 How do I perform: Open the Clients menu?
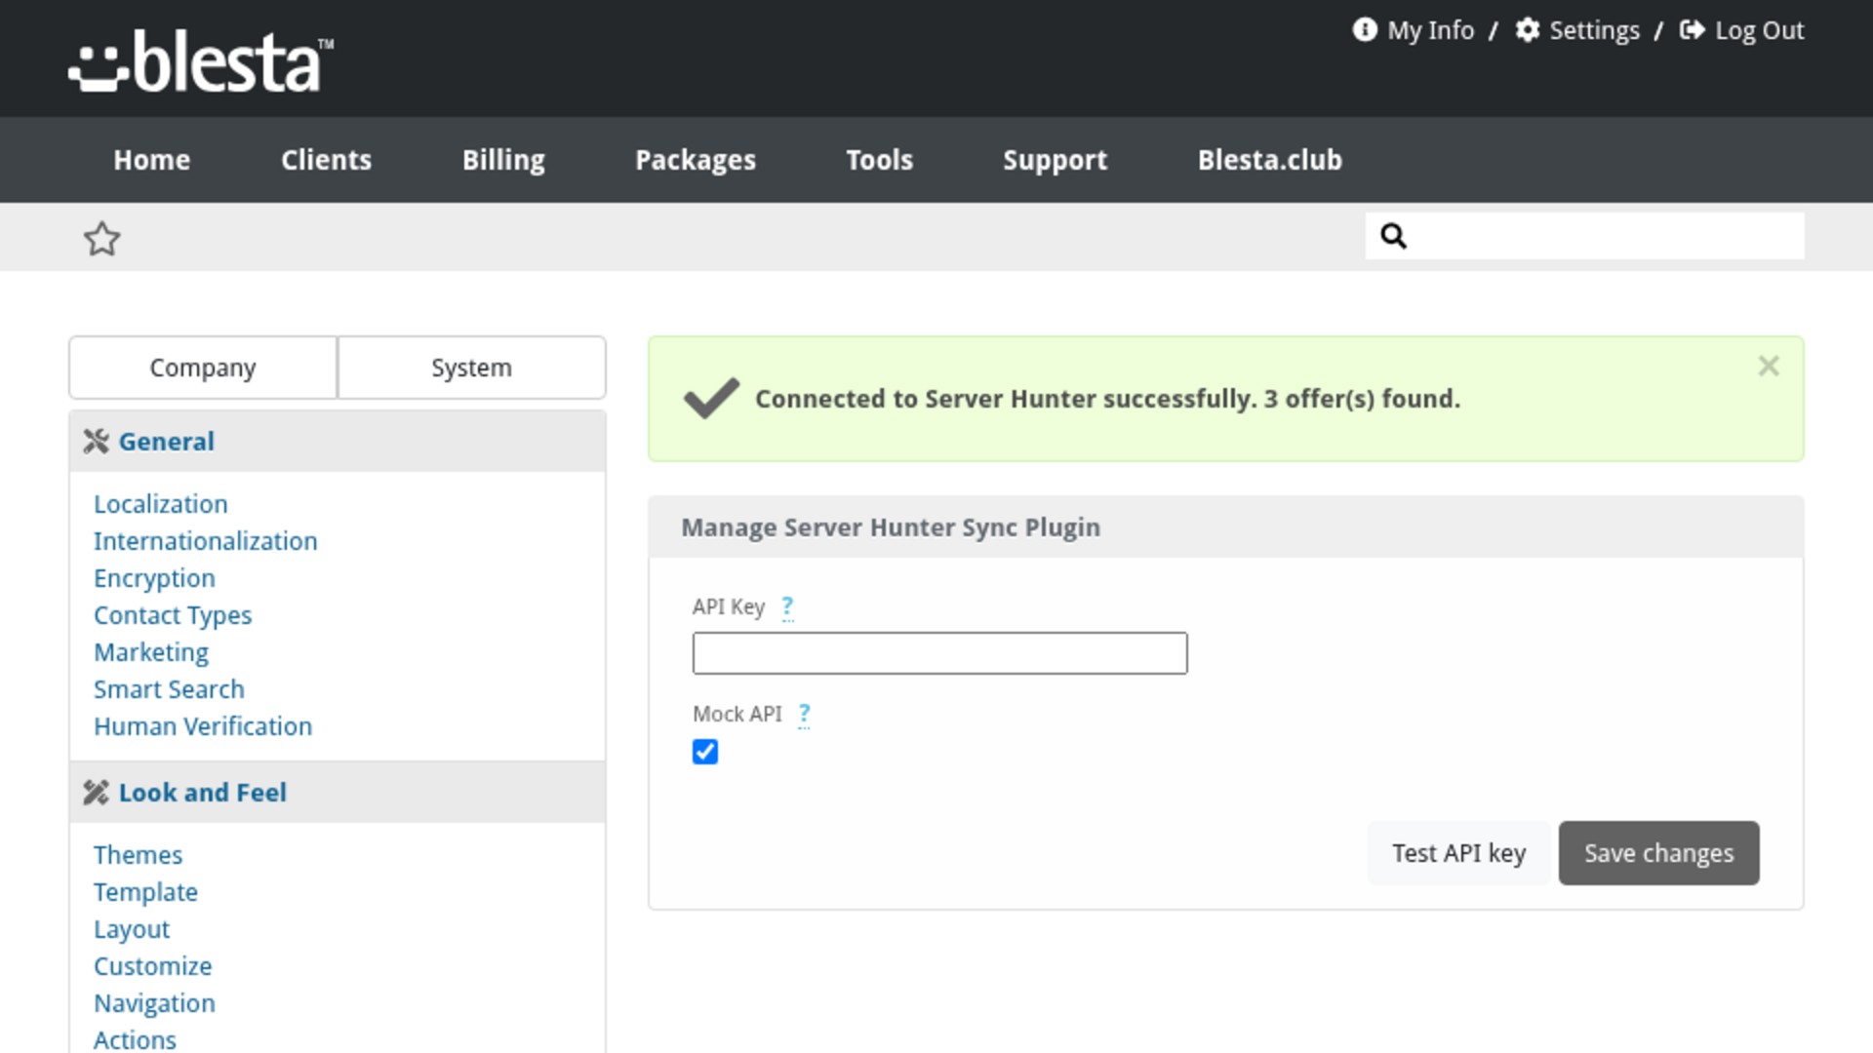pyautogui.click(x=326, y=160)
